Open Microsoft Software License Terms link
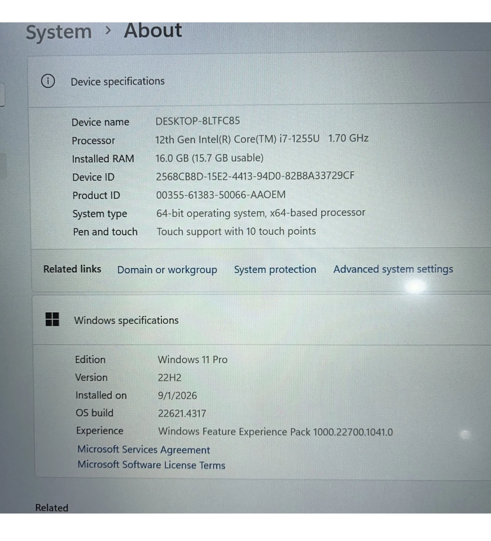Viewport: 491px width, 541px height. coord(151,465)
